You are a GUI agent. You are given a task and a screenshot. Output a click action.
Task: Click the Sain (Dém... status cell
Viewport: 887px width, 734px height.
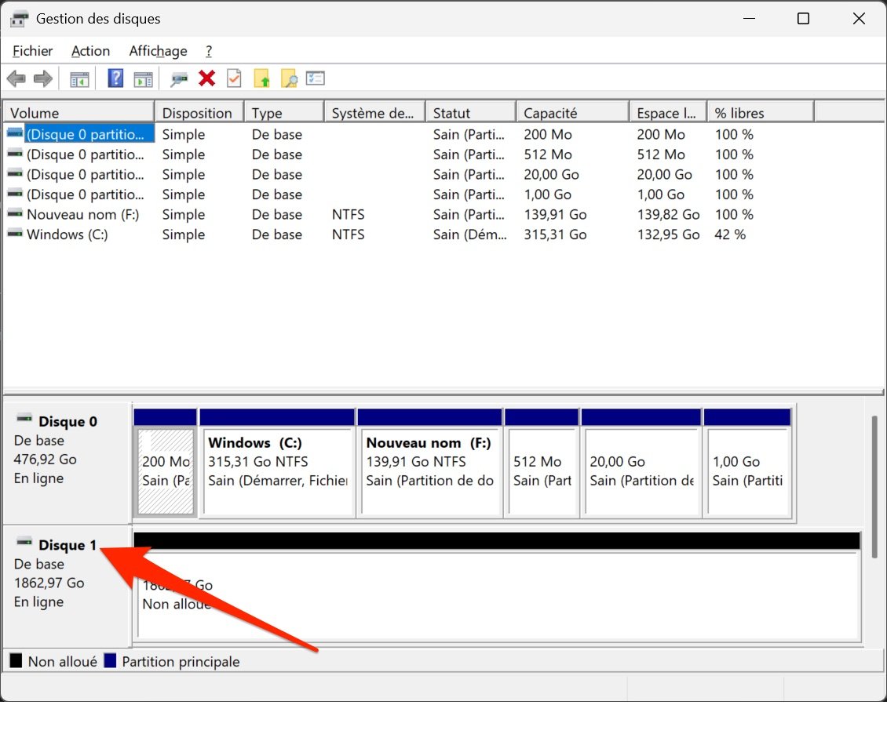[x=469, y=234]
